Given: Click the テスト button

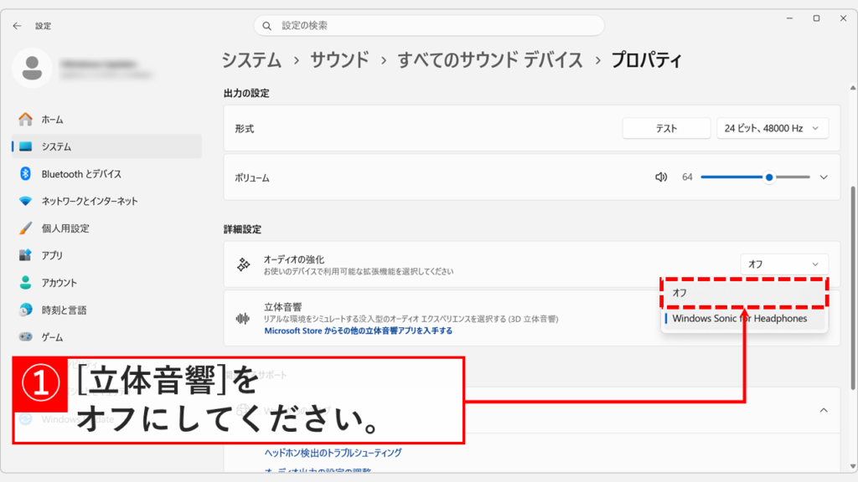Looking at the screenshot, I should point(666,127).
